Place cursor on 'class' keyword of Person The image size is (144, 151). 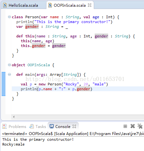[17, 17]
